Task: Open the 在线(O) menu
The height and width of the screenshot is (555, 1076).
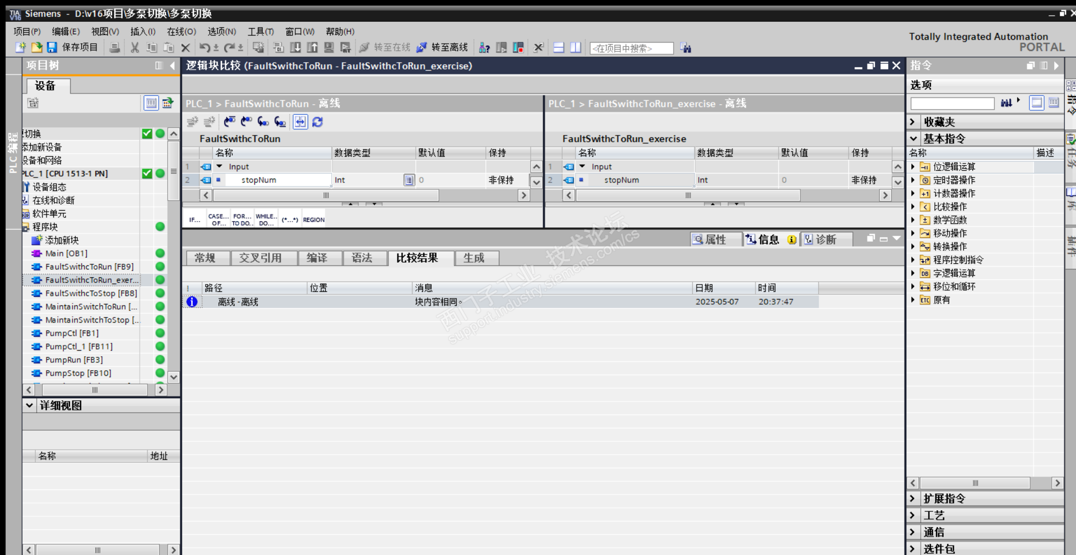Action: [x=182, y=31]
